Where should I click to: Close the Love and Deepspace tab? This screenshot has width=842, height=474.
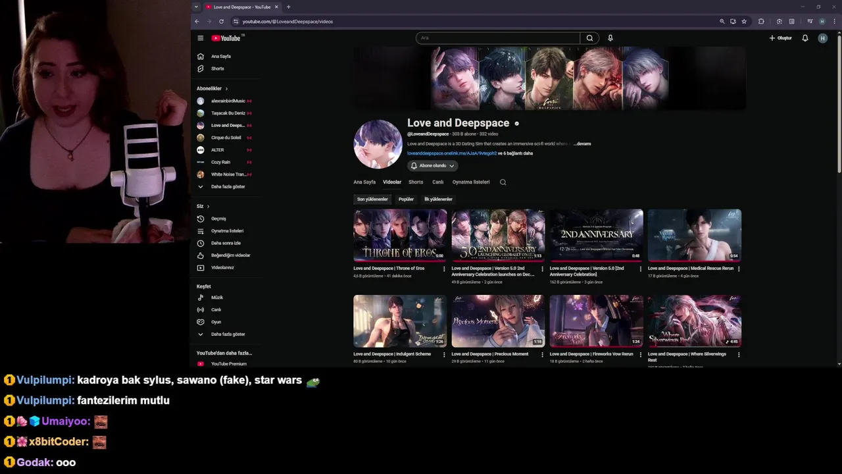276,7
